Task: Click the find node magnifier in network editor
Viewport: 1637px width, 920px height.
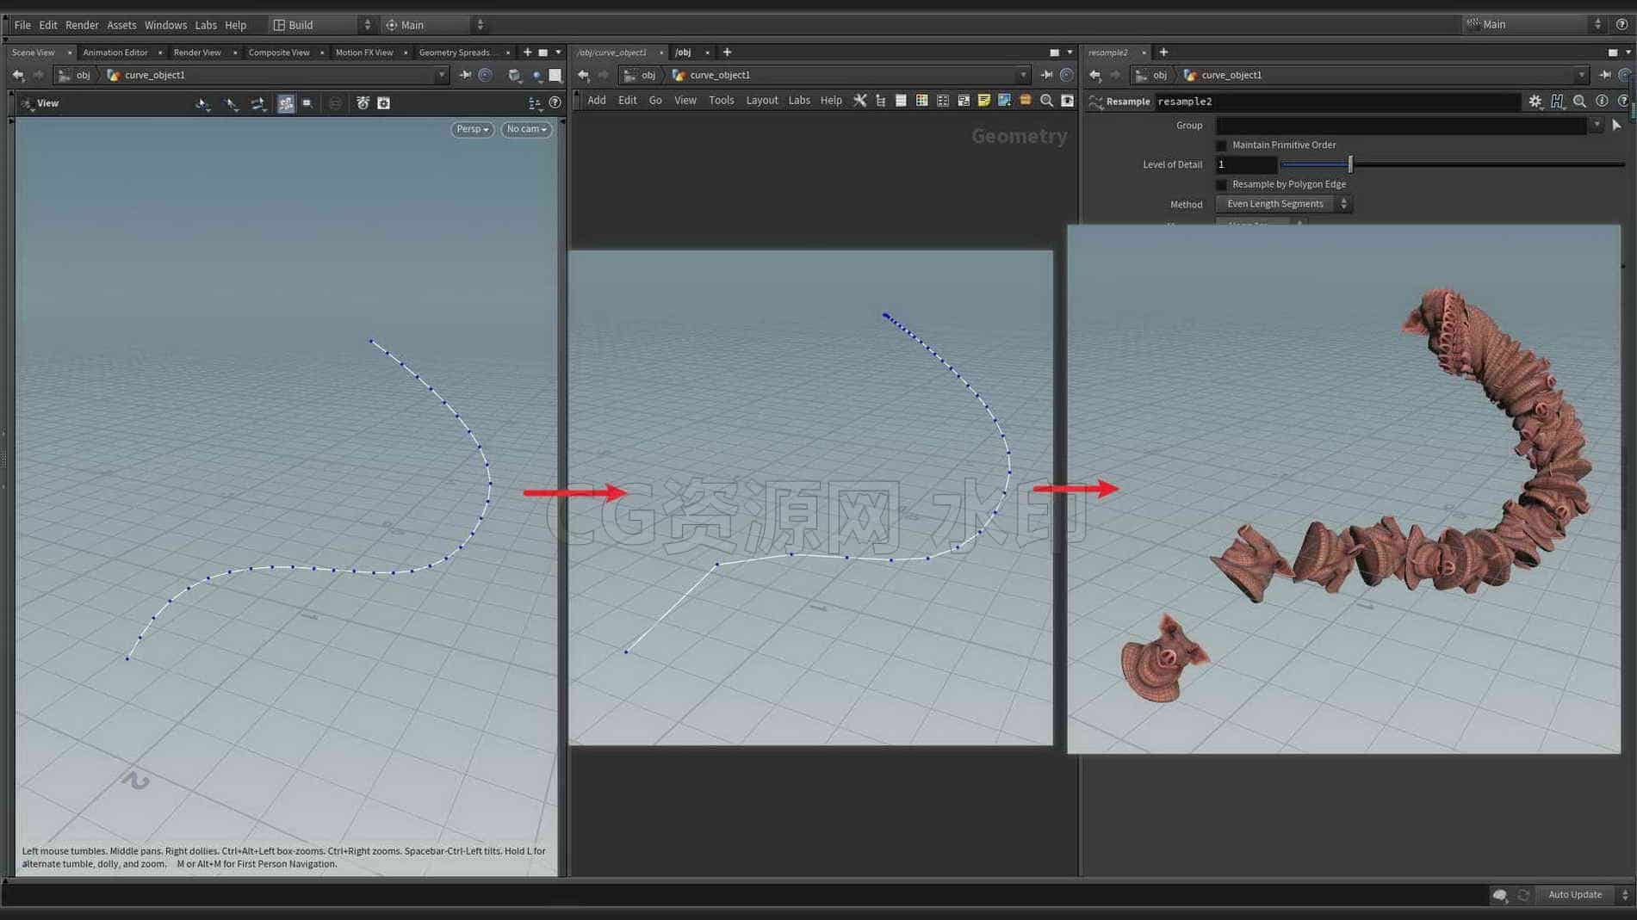Action: click(1046, 101)
